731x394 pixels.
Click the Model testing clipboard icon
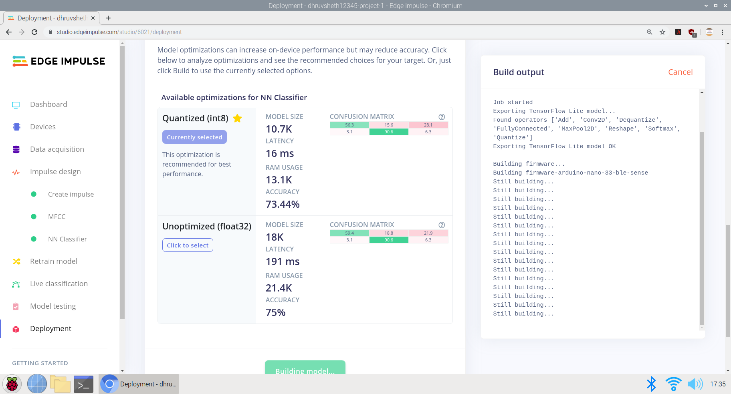pos(16,306)
